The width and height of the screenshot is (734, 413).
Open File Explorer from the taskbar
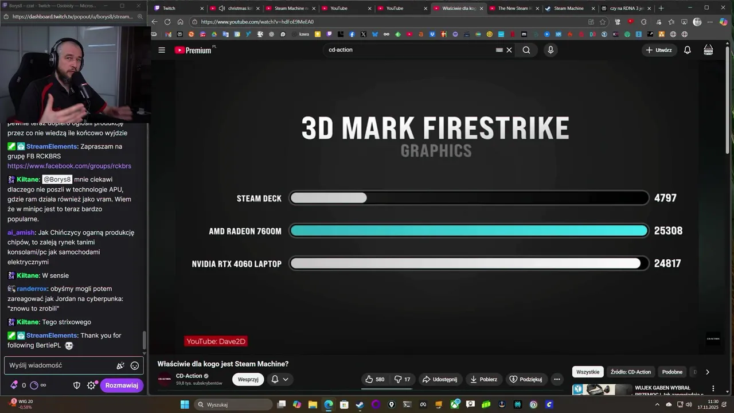click(313, 404)
